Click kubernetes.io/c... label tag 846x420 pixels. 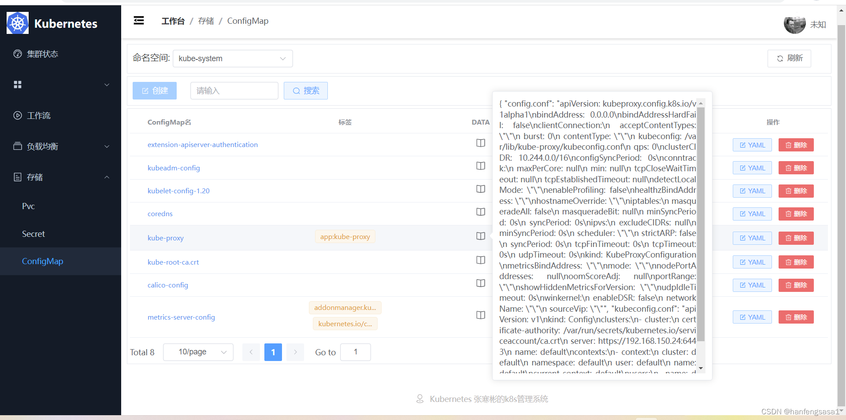tap(345, 324)
